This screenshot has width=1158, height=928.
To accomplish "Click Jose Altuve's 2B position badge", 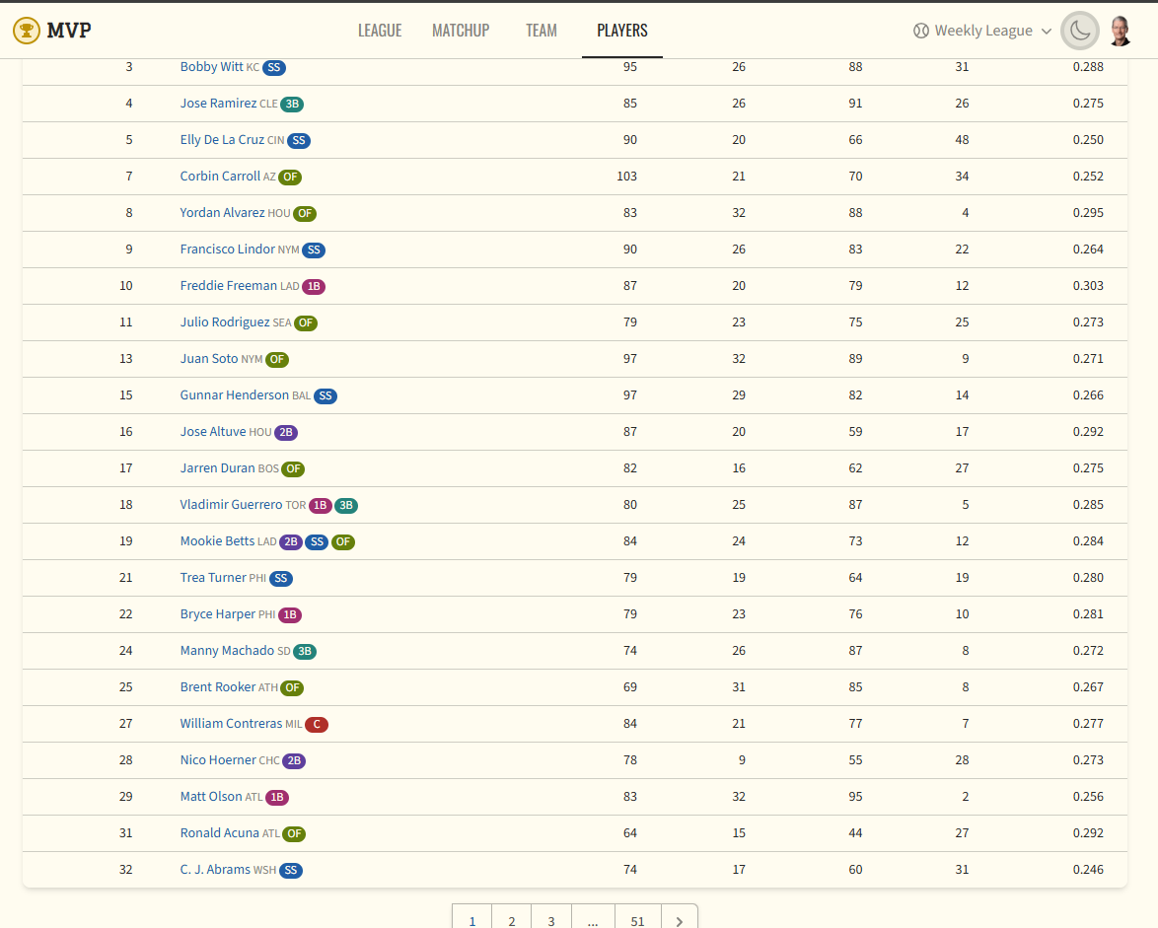I will click(286, 433).
